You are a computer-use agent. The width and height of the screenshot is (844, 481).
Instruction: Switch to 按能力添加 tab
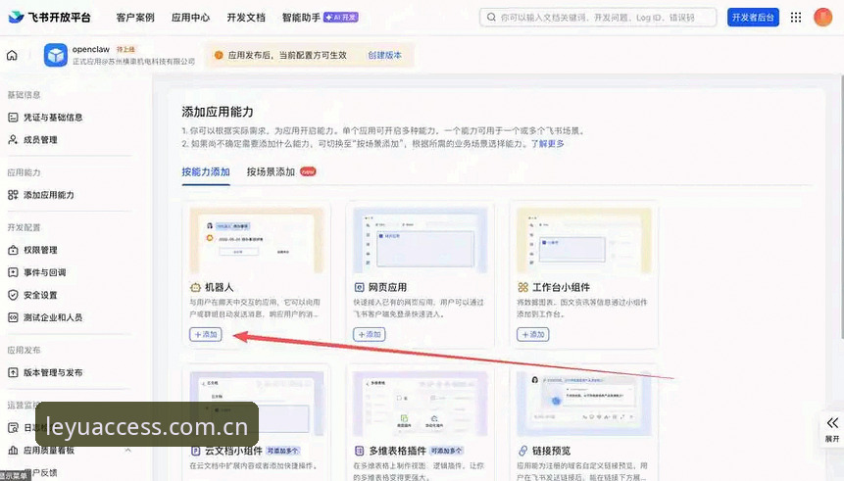[x=206, y=171]
